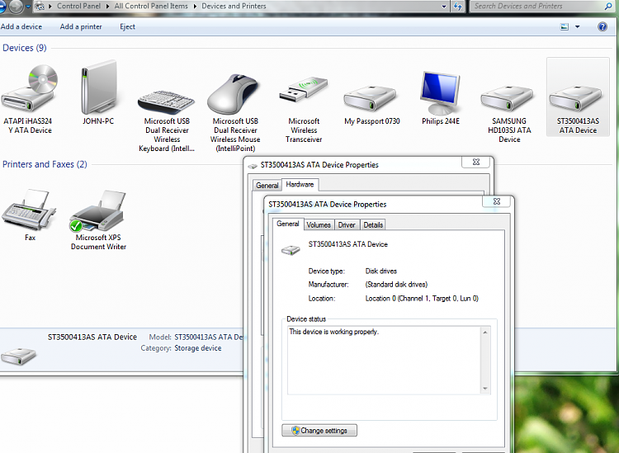The width and height of the screenshot is (619, 453).
Task: Click Control Panel in the breadcrumb
Action: pos(78,6)
